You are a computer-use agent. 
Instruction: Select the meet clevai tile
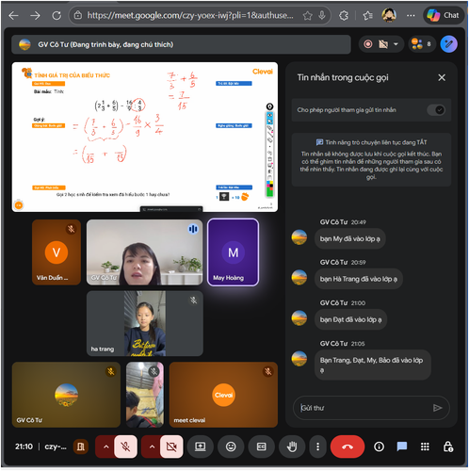tap(223, 395)
